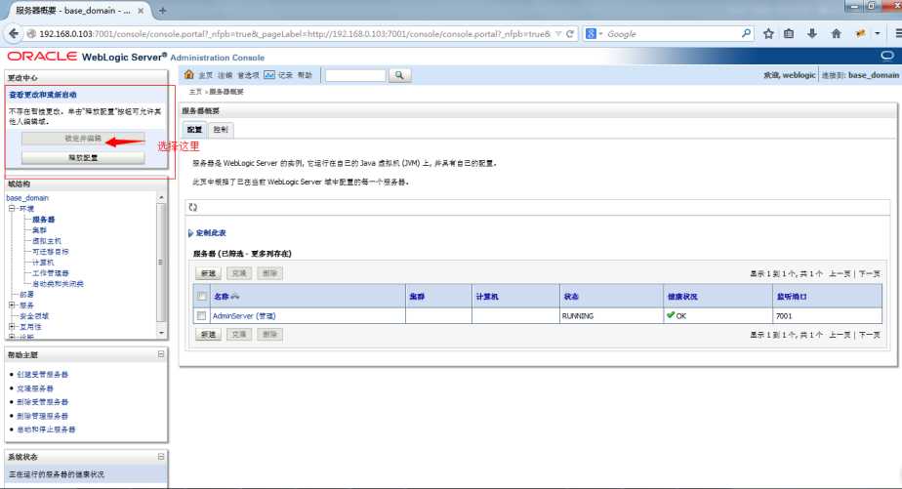Click the top 下一页 pagination link
Screen dimensions: 902x489
pyautogui.click(x=869, y=274)
